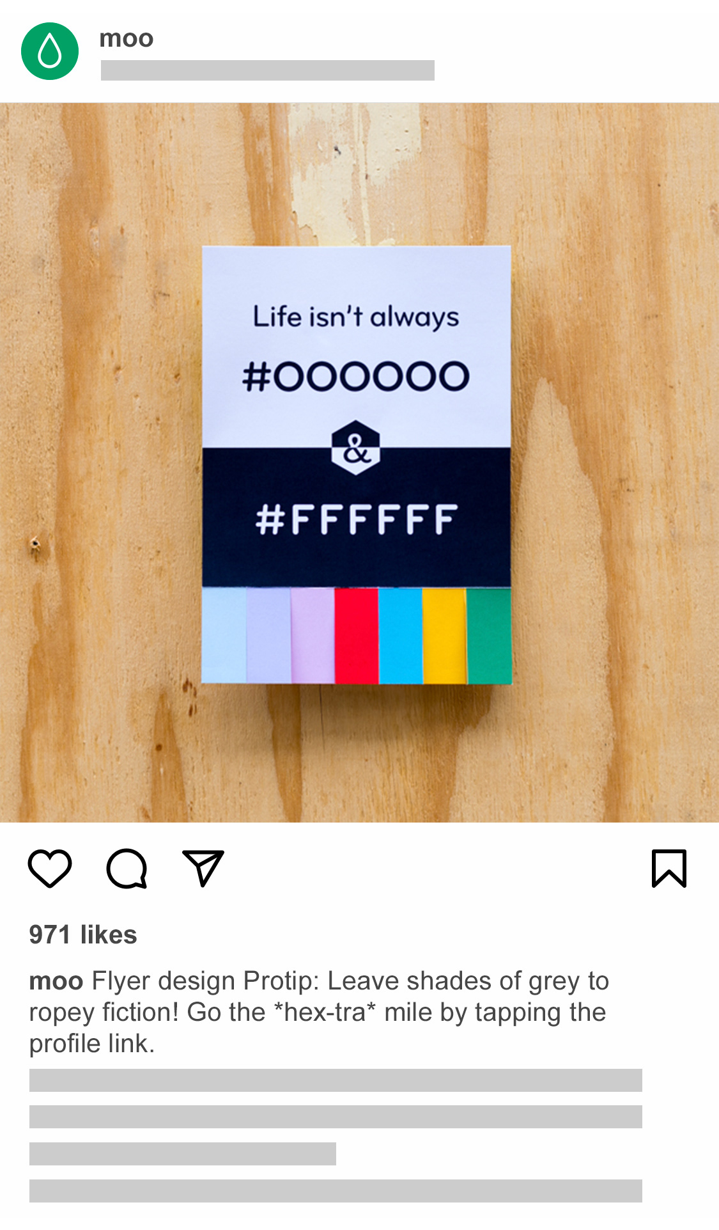Open the moo username in the post header
The height and width of the screenshot is (1230, 719).
point(127,38)
